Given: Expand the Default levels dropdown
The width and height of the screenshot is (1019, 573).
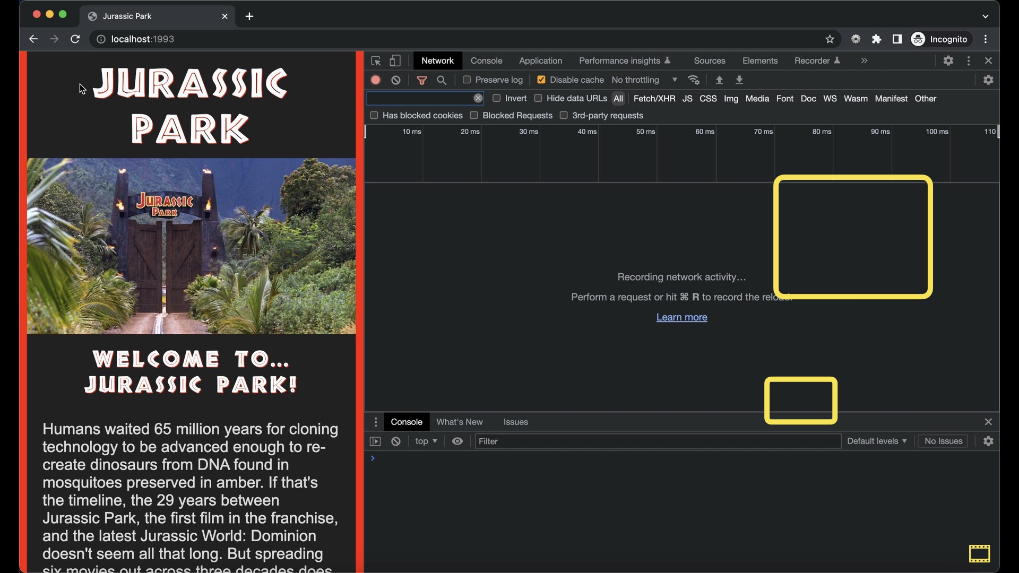Looking at the screenshot, I should point(876,441).
